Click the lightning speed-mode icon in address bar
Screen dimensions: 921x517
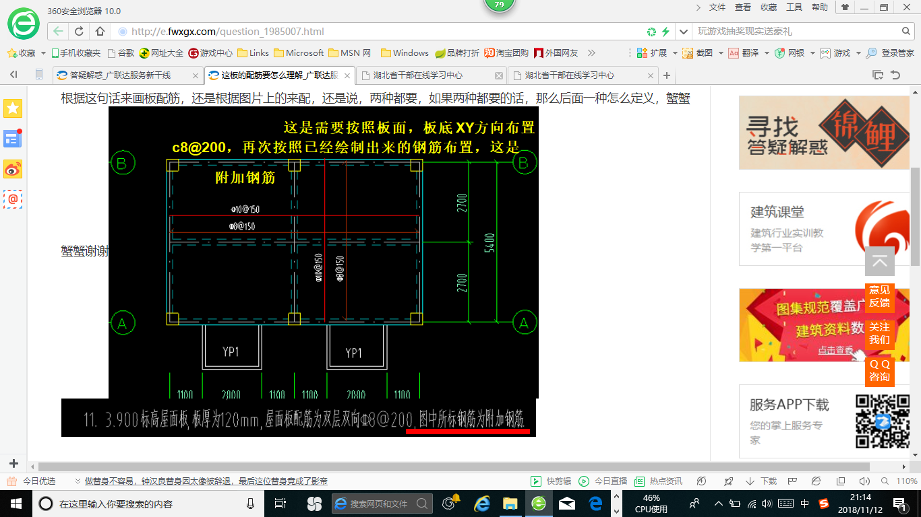[665, 32]
